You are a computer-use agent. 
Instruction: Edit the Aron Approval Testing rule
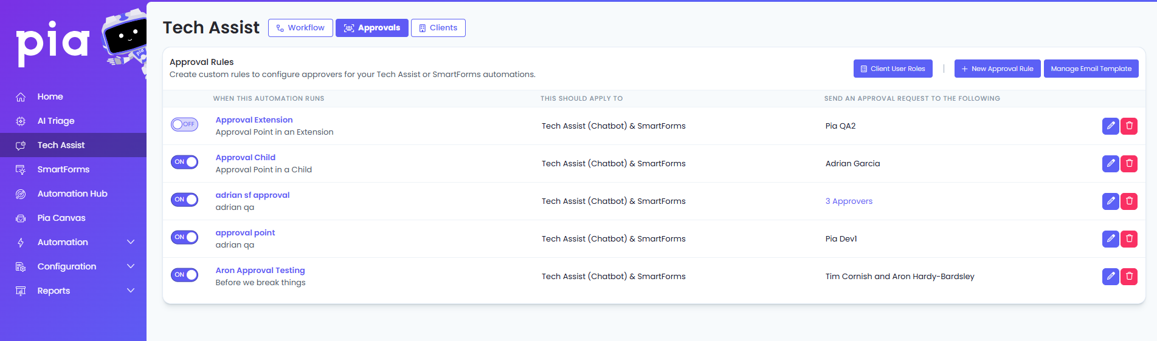click(1110, 276)
